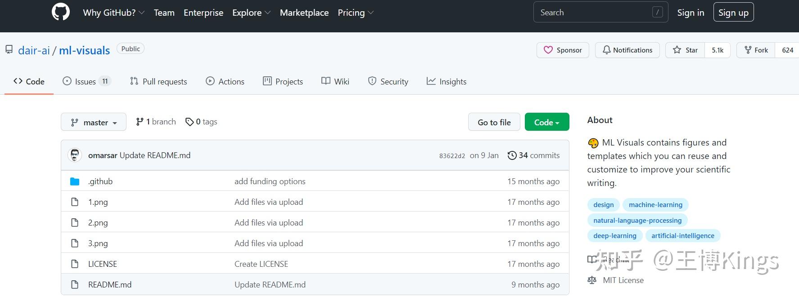799x296 pixels.
Task: Click the Star icon button
Action: 677,50
